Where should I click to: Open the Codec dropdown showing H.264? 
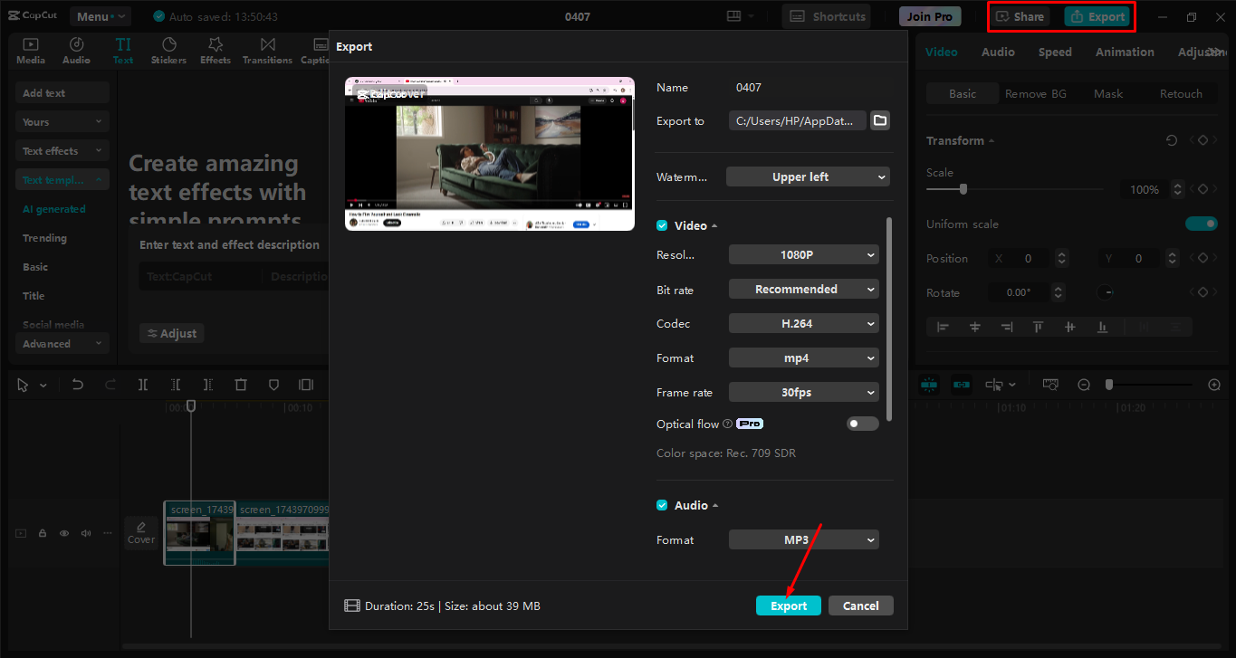coord(804,324)
